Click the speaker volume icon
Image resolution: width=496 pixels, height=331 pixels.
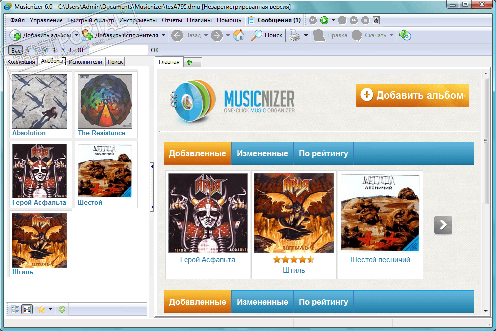coord(376,20)
